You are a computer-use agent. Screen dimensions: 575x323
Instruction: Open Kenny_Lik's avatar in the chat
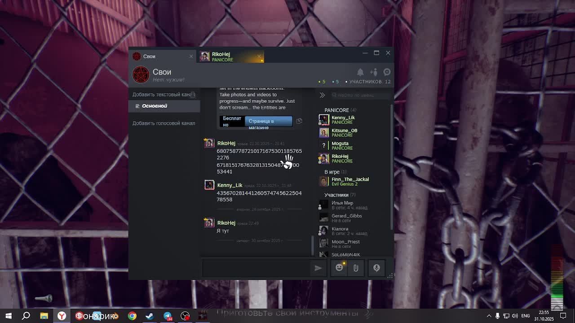(209, 185)
